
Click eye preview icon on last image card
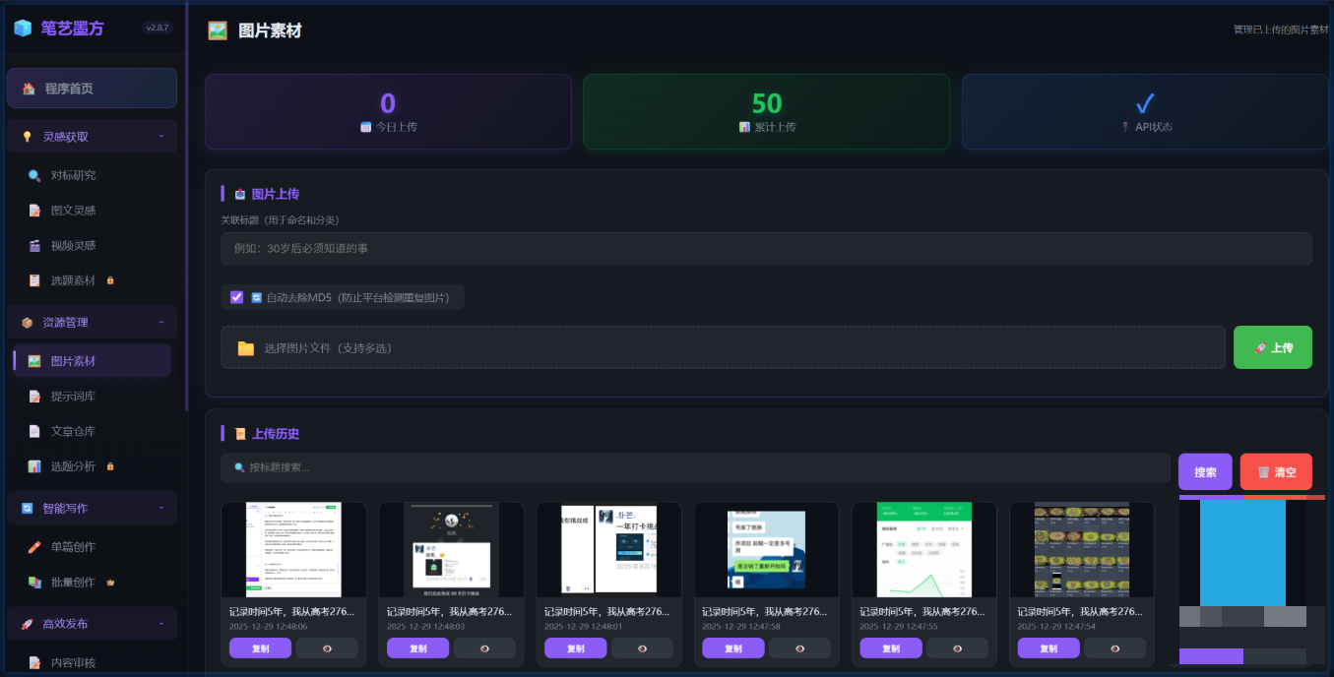pyautogui.click(x=1114, y=648)
